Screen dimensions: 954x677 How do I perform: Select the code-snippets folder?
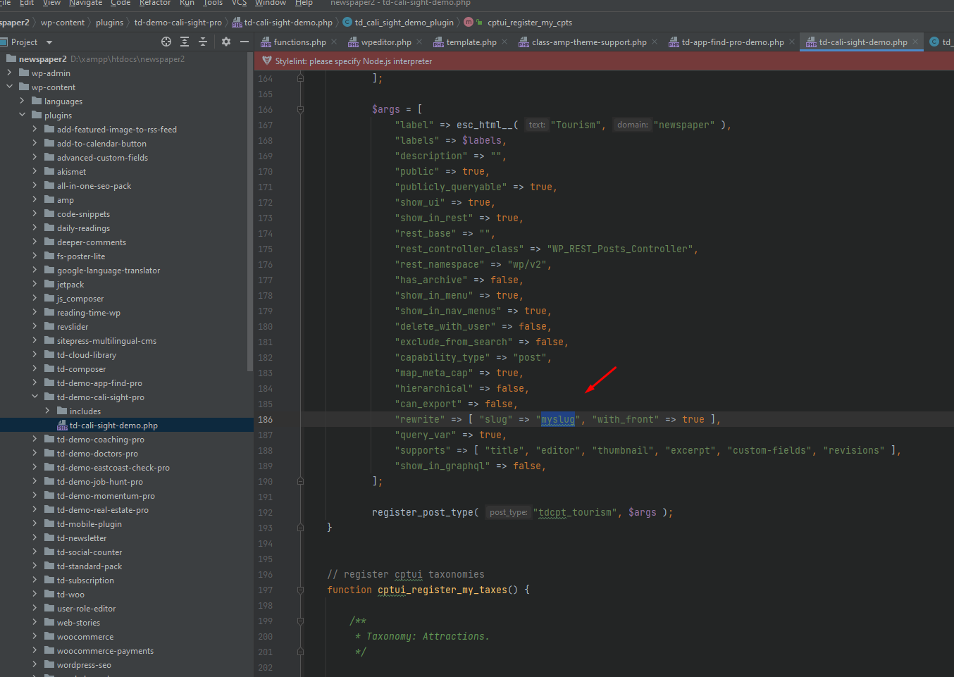click(84, 213)
